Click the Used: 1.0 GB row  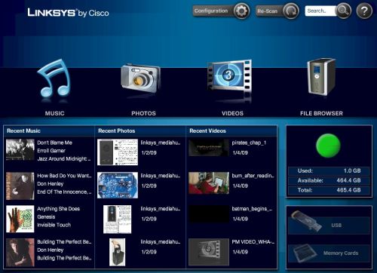[x=329, y=170]
